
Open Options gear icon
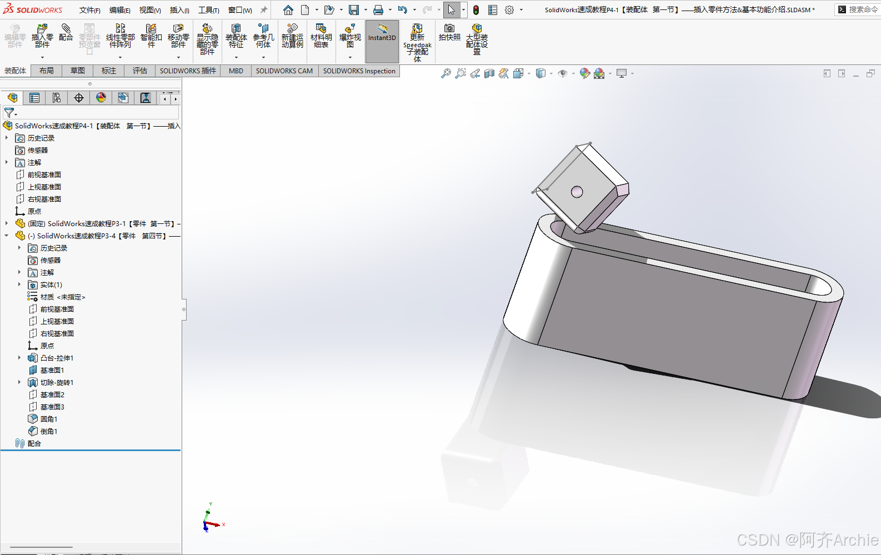click(x=509, y=10)
